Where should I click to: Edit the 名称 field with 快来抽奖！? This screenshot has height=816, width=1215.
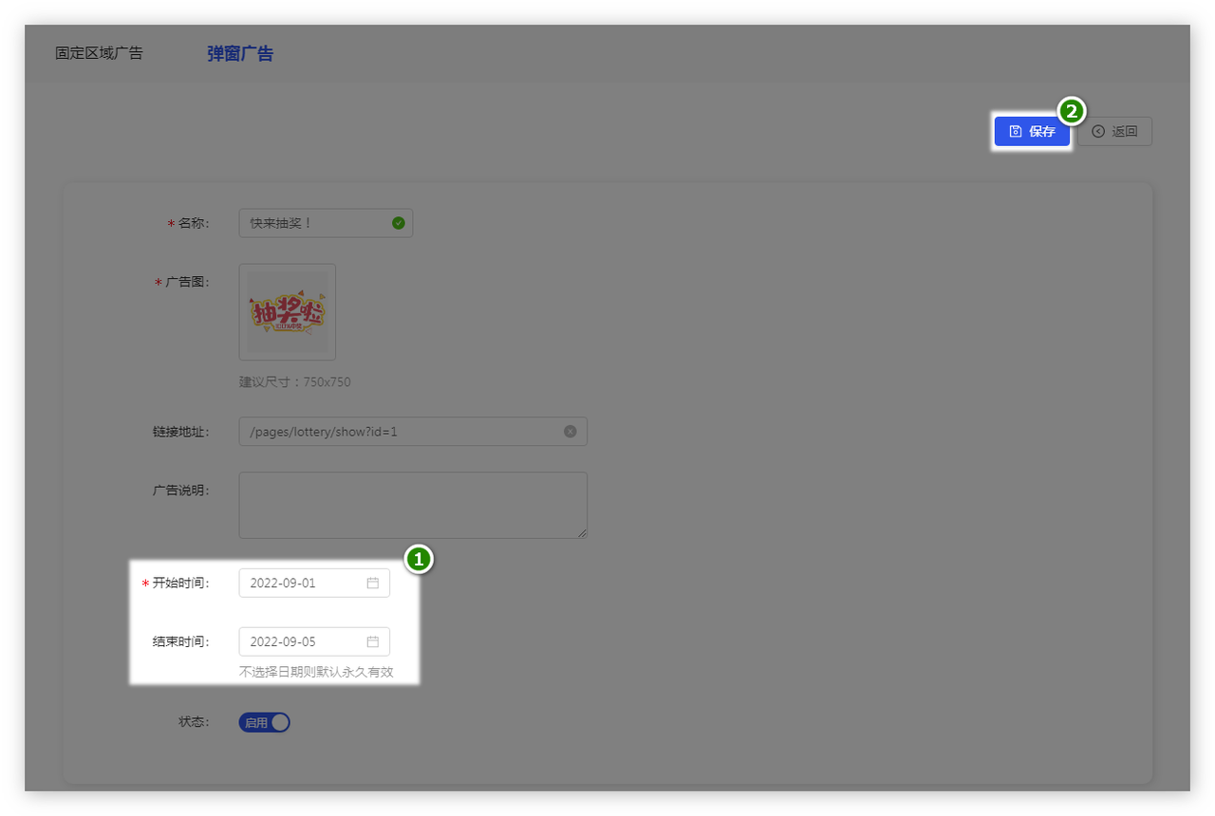point(326,223)
